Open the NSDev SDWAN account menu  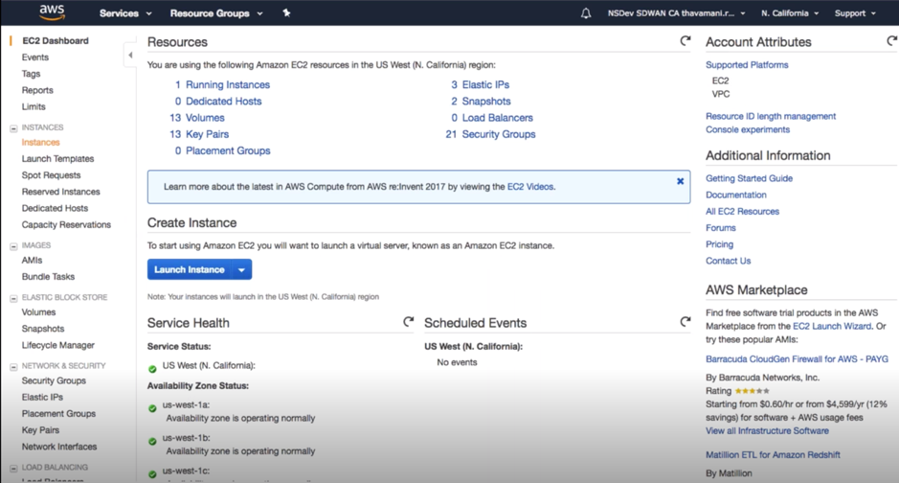[677, 13]
